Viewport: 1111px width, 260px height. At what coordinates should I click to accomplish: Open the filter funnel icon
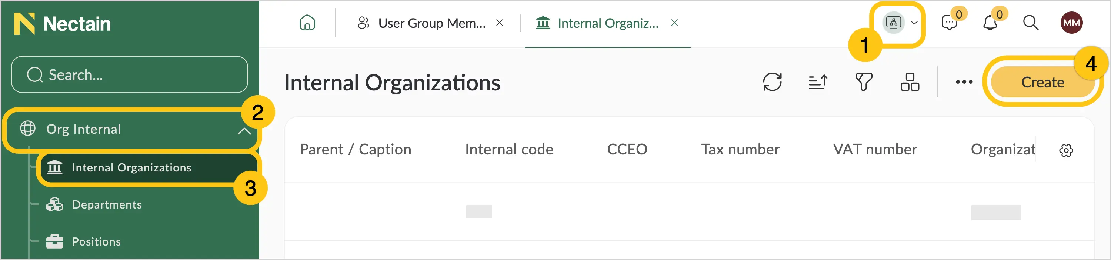[x=864, y=82]
